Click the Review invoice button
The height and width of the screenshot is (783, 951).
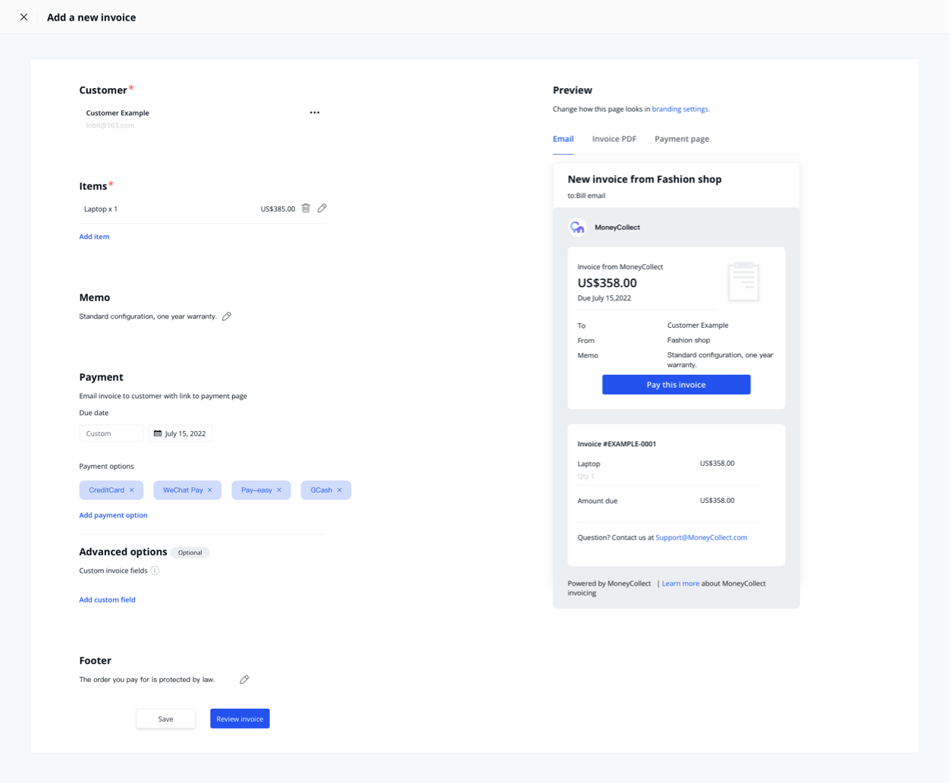click(x=240, y=719)
